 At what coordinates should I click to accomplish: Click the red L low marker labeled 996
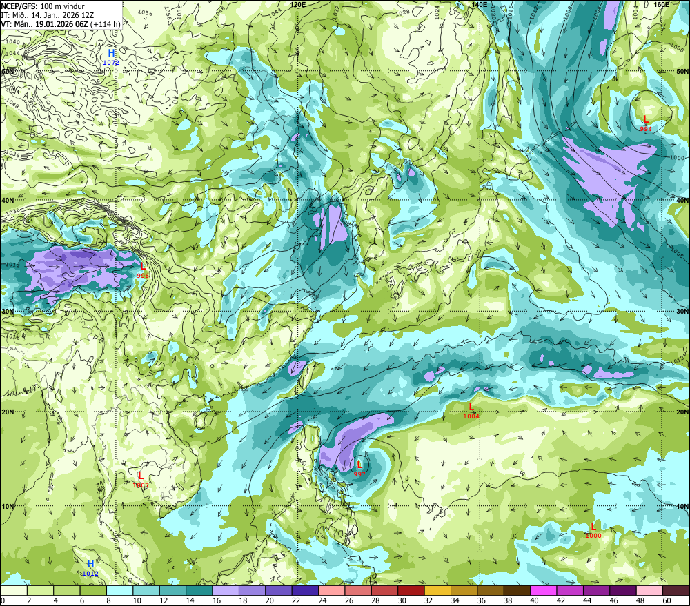pyautogui.click(x=143, y=267)
